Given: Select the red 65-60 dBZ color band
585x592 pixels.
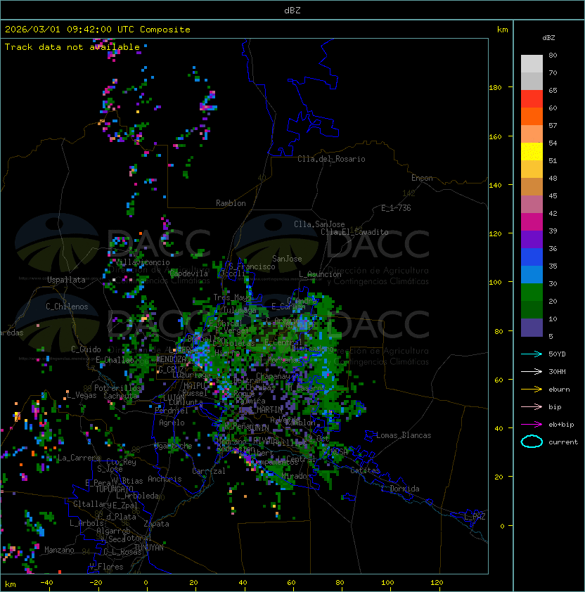Looking at the screenshot, I should tap(532, 99).
